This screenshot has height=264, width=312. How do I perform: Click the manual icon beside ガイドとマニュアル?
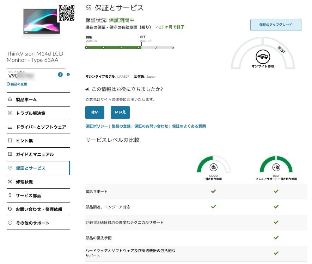[10, 154]
